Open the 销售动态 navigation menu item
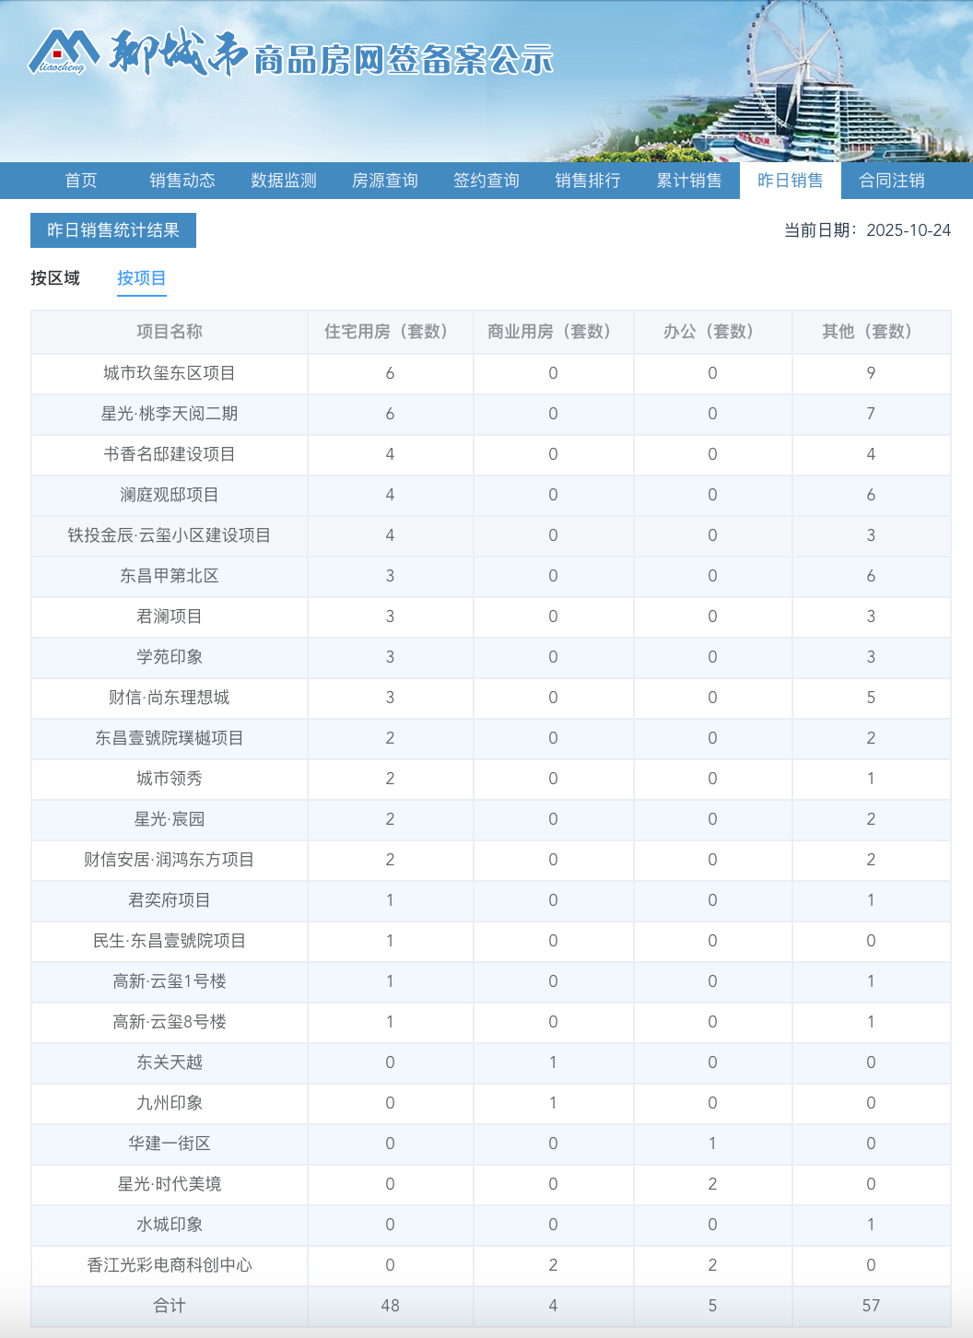Image resolution: width=973 pixels, height=1338 pixels. coord(184,181)
